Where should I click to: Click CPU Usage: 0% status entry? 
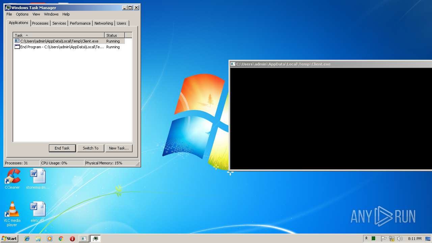pyautogui.click(x=62, y=163)
